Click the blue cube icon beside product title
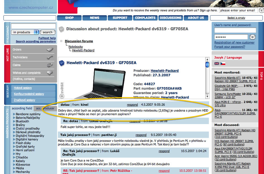264x174 pixels. (62, 63)
